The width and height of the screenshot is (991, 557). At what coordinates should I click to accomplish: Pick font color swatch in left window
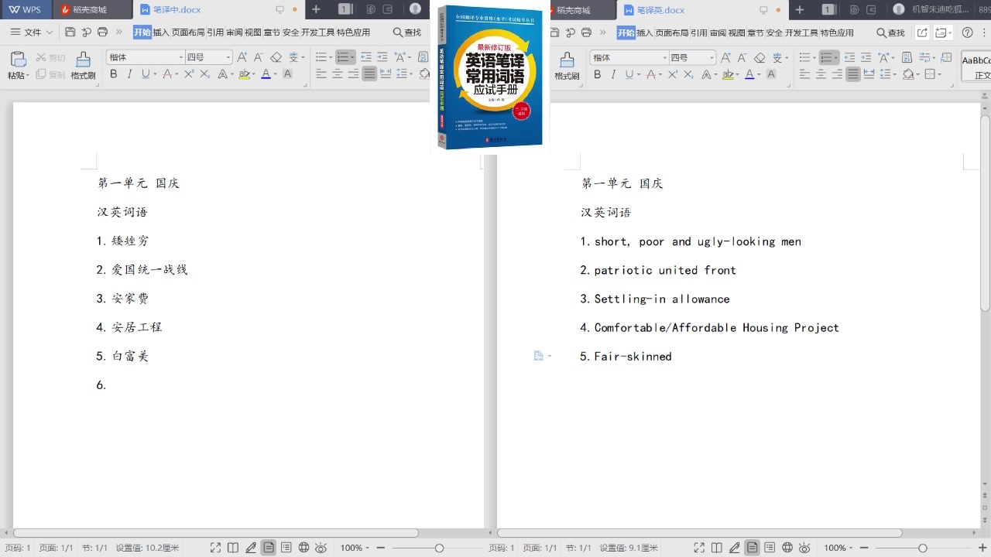(266, 74)
